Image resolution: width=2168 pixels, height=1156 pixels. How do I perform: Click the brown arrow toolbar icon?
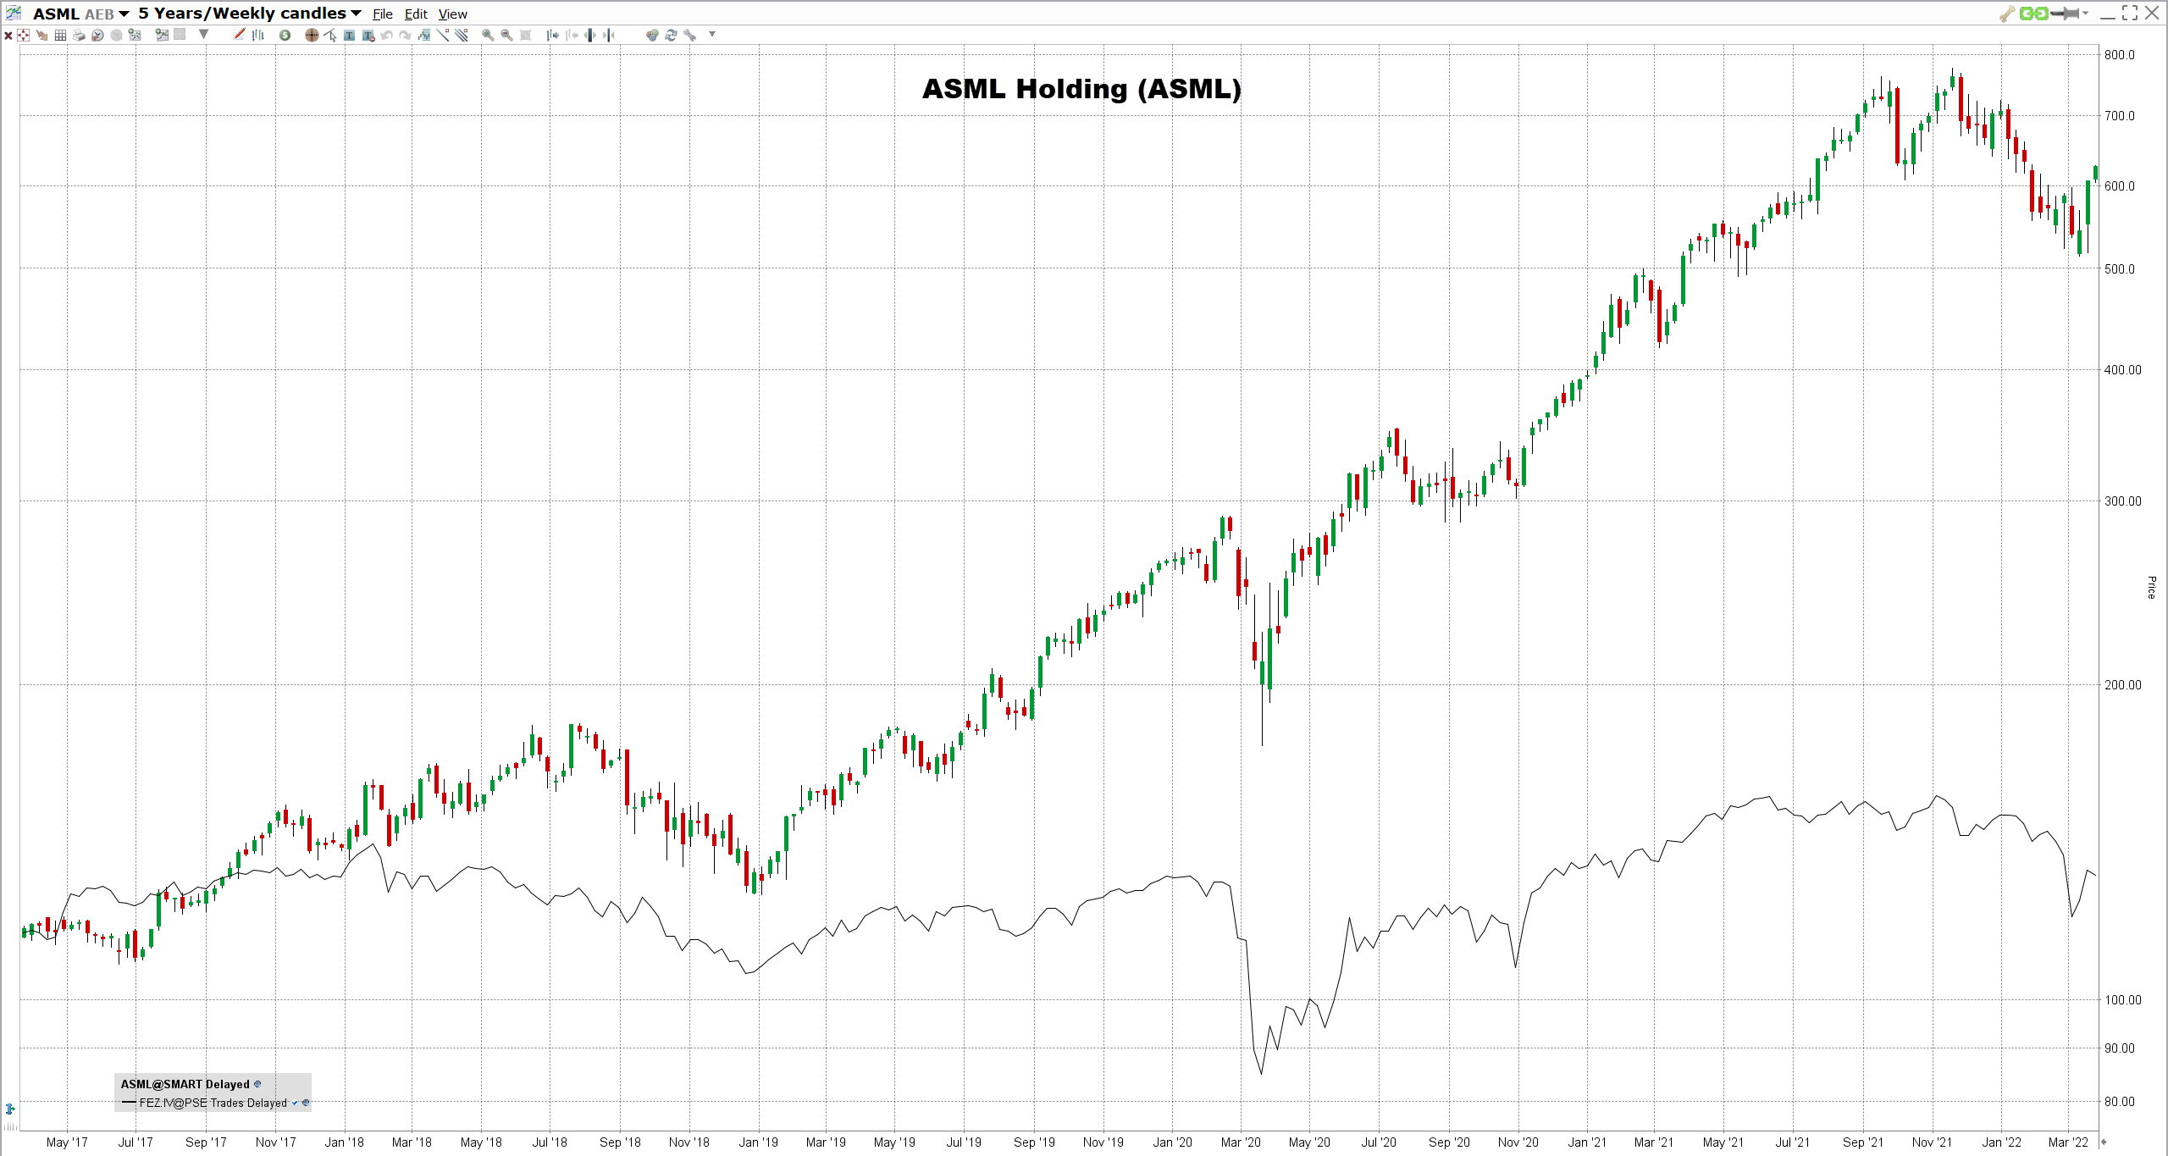point(41,35)
